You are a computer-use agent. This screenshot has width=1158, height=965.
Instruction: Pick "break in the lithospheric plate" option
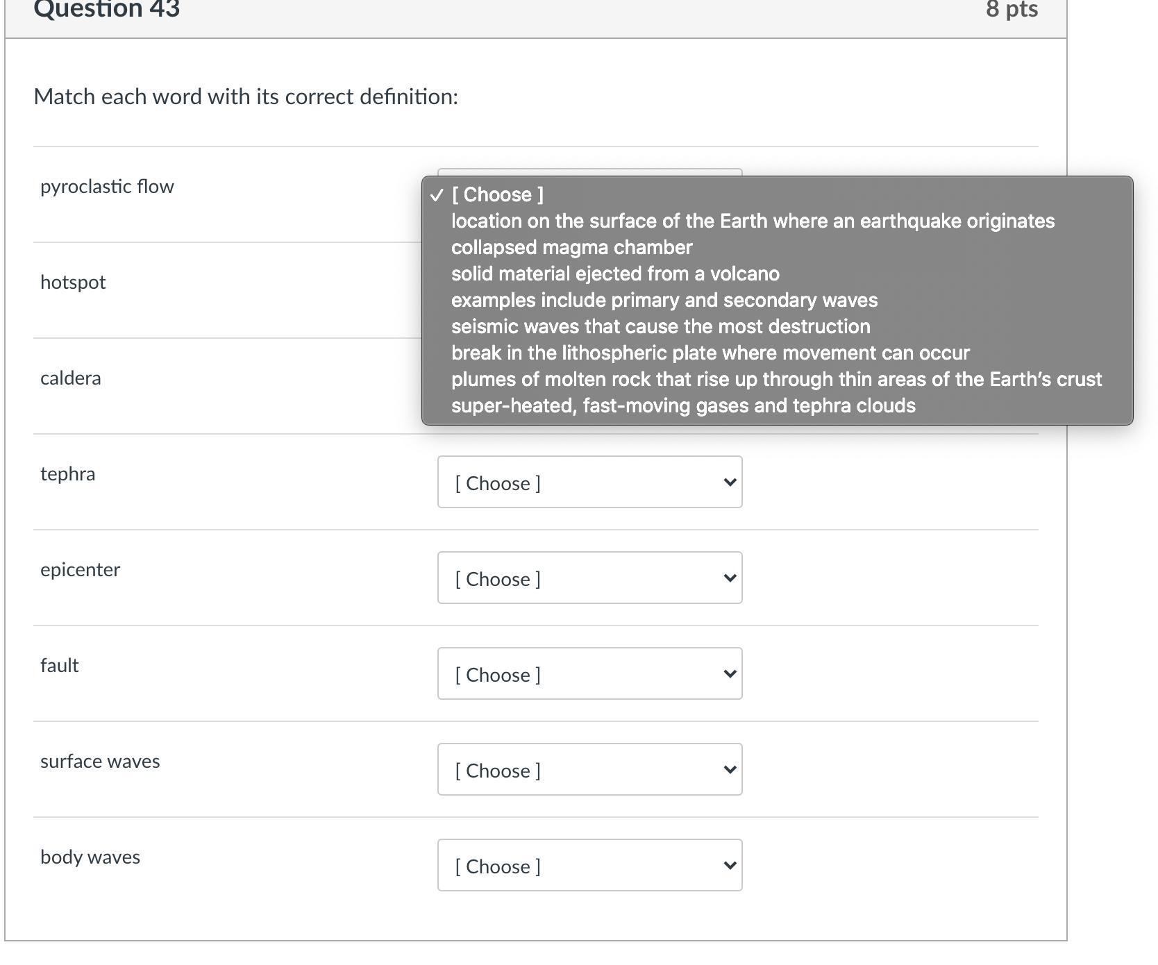710,353
